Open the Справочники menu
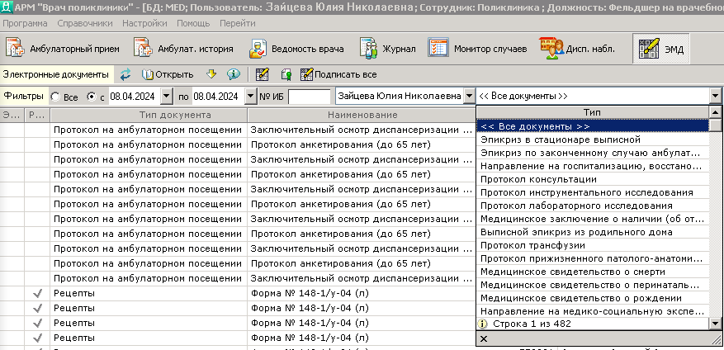 click(x=85, y=23)
